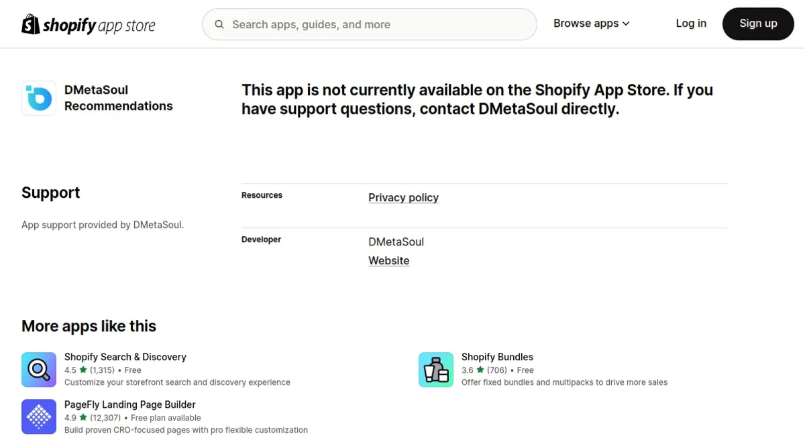Visit the DMetaSoul developer Website link

point(388,261)
